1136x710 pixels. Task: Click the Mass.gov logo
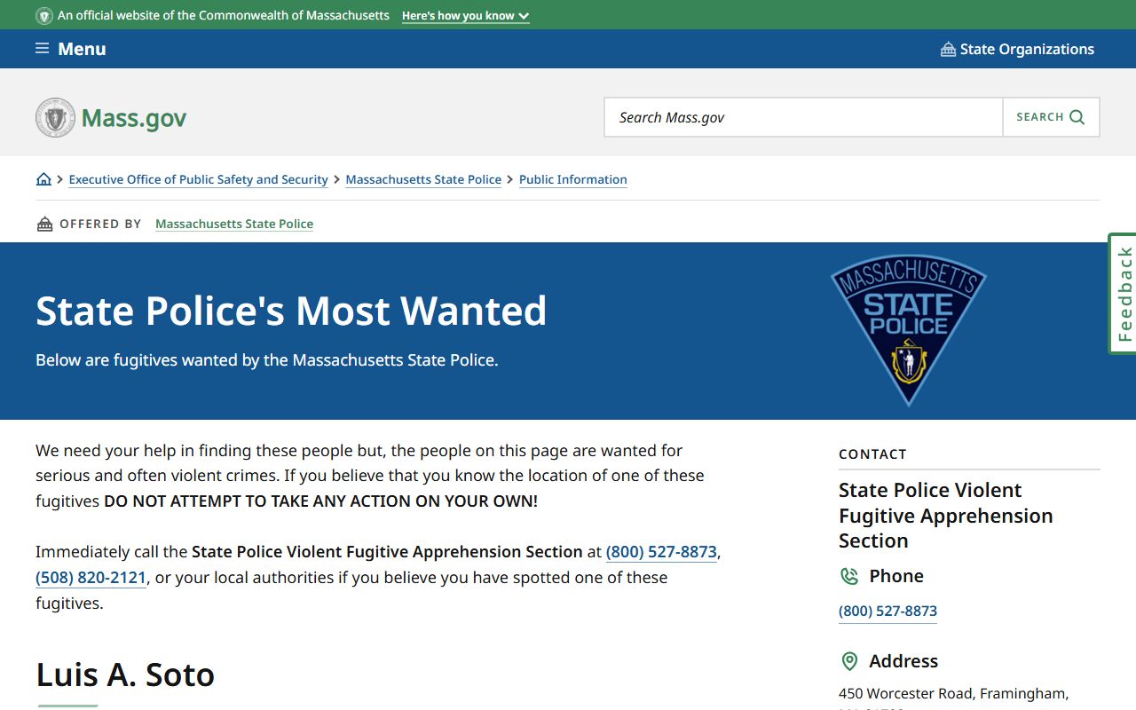coord(111,117)
